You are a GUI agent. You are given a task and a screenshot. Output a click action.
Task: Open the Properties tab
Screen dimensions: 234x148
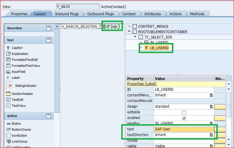(19, 14)
